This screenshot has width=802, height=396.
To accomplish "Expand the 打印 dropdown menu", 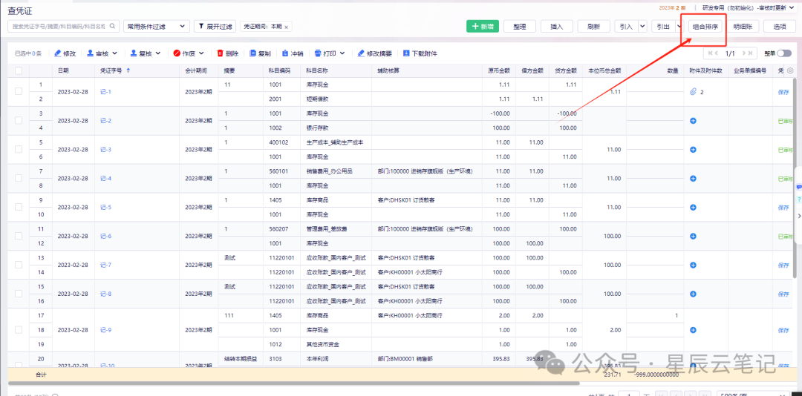I will 342,53.
